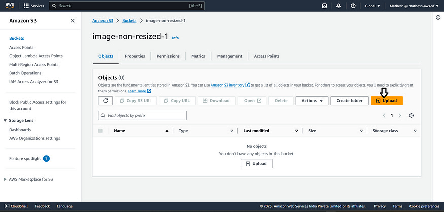Screen dimensions: 444x212
Task: Open Language in the footer
Action: pos(64,206)
